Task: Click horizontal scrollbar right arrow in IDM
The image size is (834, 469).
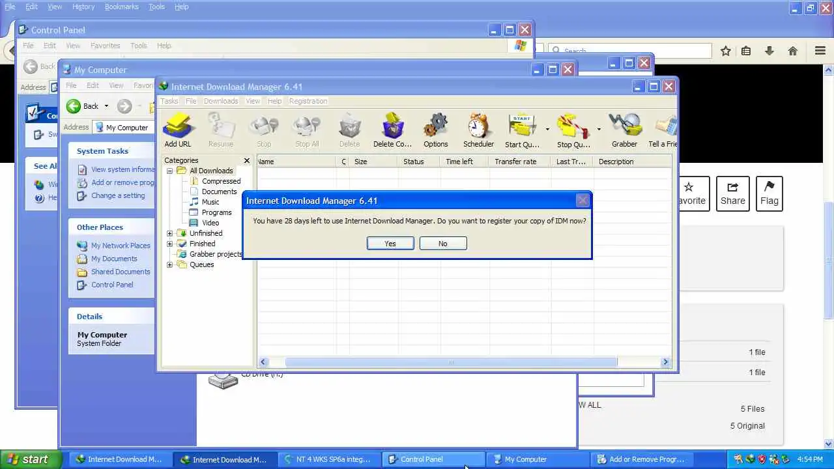Action: (x=665, y=362)
